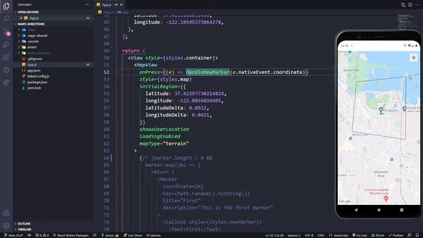This screenshot has width=423, height=238.
Task: Open the .gitignore file
Action: 54,59
